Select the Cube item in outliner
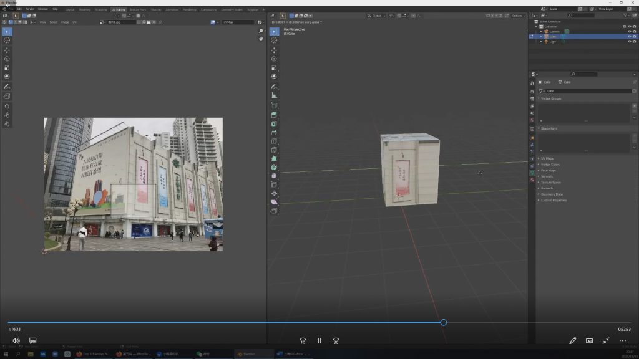Image resolution: width=639 pixels, height=359 pixels. click(x=553, y=37)
